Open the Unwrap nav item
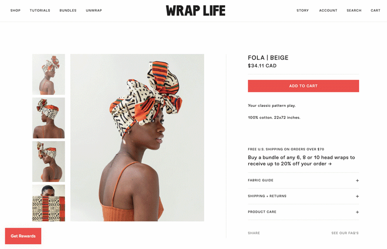387x249 pixels. (x=94, y=10)
